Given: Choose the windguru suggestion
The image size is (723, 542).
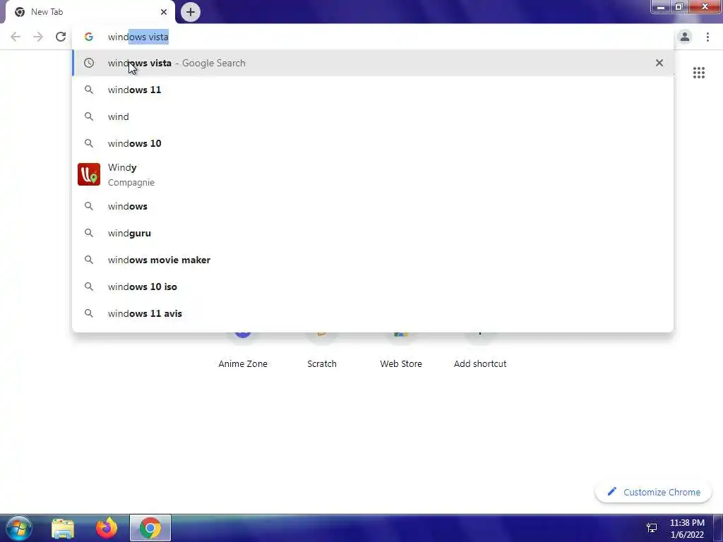Looking at the screenshot, I should (x=373, y=233).
